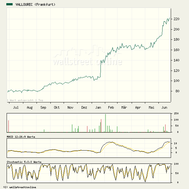Click the Okt month label
The width and height of the screenshot is (189, 189).
(57, 107)
